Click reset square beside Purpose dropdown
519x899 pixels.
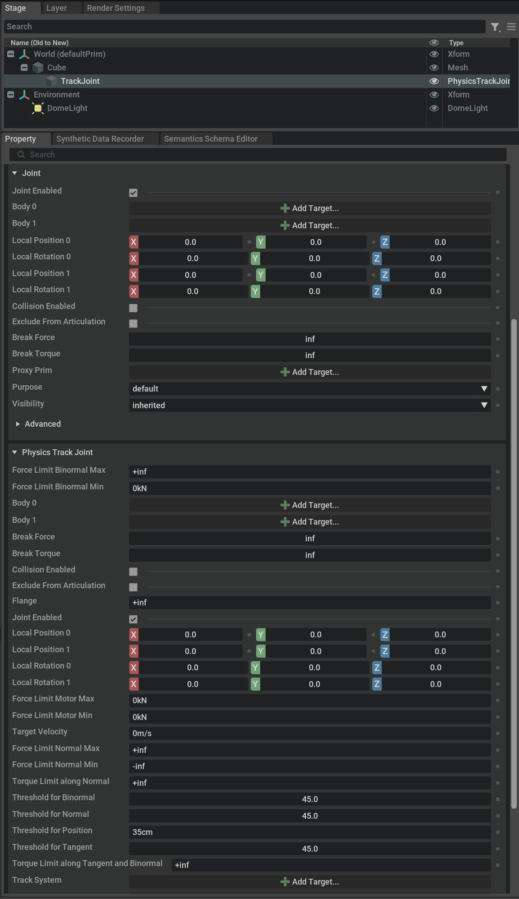click(x=498, y=389)
